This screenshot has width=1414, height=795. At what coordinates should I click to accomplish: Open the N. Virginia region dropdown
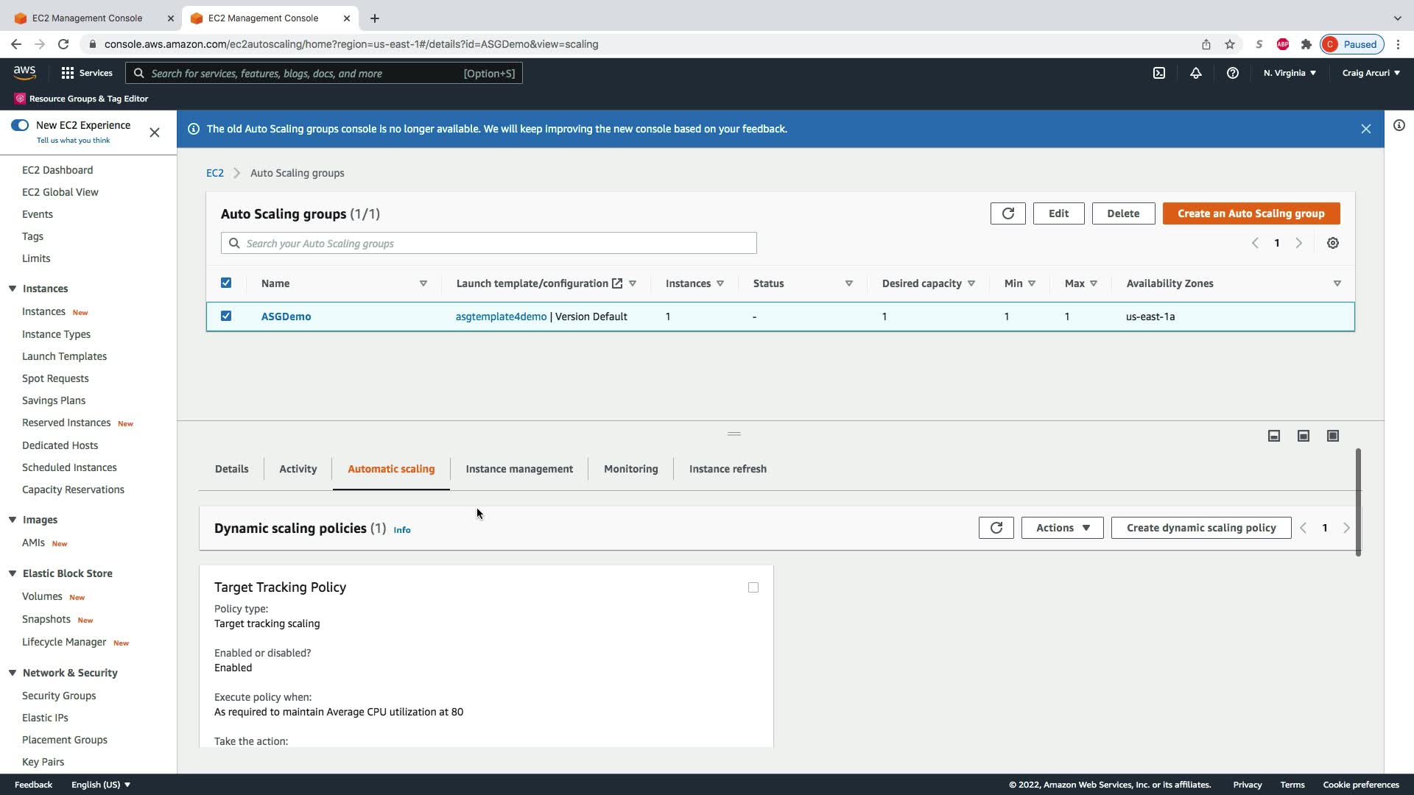click(x=1290, y=73)
